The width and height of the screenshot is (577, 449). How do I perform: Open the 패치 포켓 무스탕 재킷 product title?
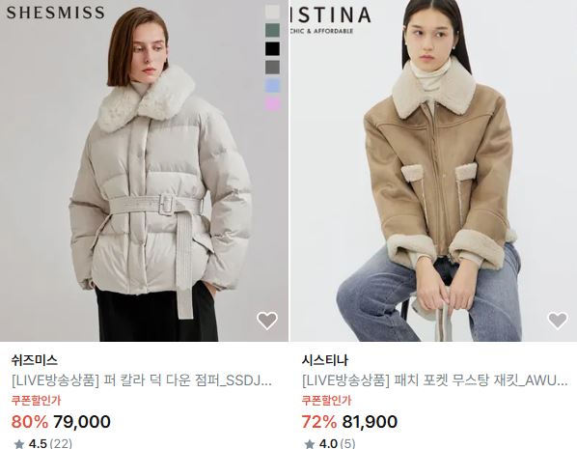[x=435, y=380]
